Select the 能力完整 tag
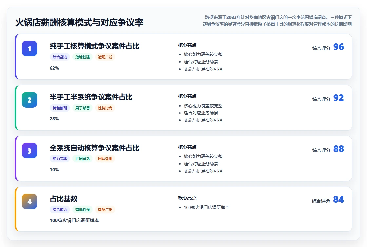This screenshot has width=367, height=247. click(60, 159)
